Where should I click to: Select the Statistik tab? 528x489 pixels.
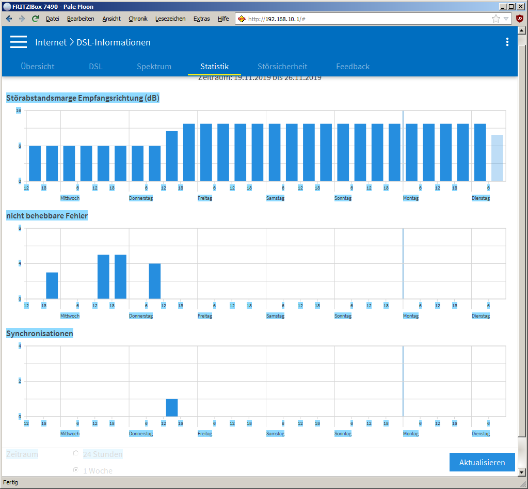pos(215,66)
